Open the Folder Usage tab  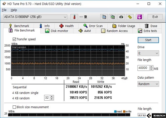(124, 26)
